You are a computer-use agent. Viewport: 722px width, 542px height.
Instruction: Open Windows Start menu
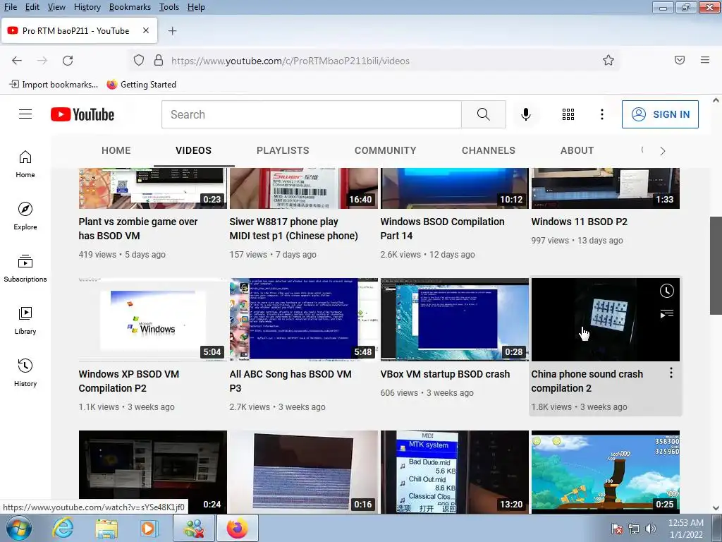coord(19,528)
